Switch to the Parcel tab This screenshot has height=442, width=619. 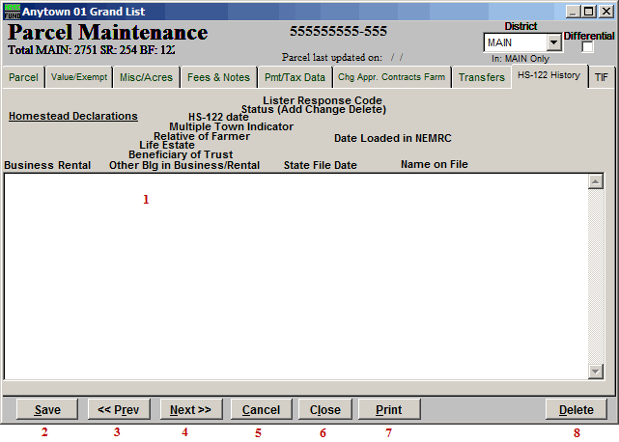(22, 77)
